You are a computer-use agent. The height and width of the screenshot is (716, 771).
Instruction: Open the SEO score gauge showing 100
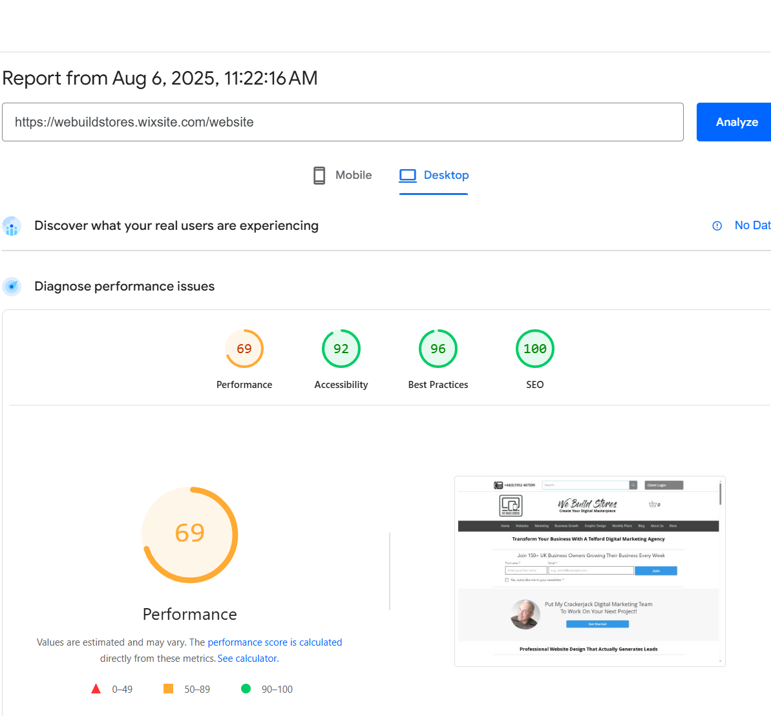(x=535, y=349)
